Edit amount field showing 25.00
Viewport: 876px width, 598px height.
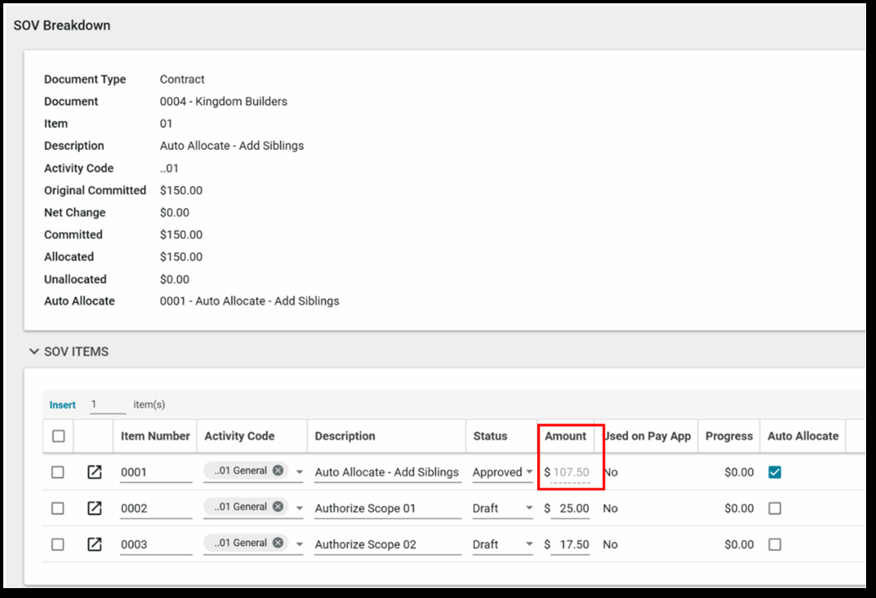pyautogui.click(x=570, y=509)
